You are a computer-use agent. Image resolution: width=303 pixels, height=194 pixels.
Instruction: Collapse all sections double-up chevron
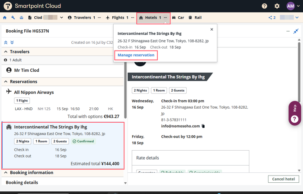6,42
